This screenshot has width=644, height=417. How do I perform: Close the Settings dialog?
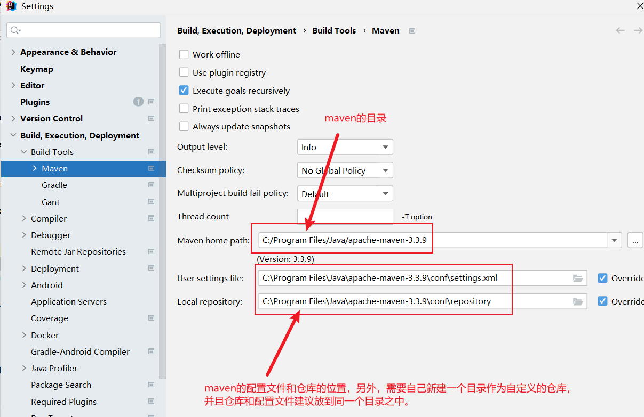(x=639, y=6)
